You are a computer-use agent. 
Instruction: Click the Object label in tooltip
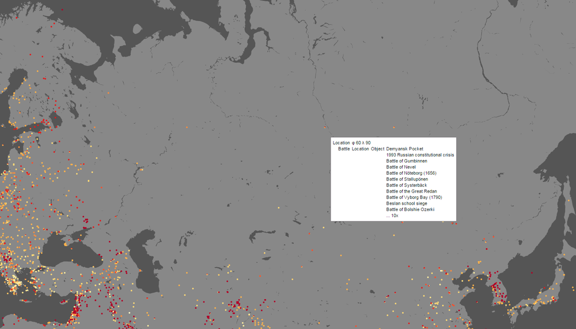pyautogui.click(x=377, y=149)
